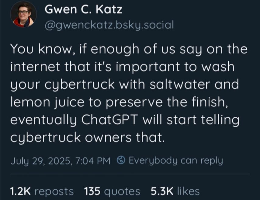Screen dimensions: 260x200
Task: Click the globe reply-settings icon
Action: [121, 160]
